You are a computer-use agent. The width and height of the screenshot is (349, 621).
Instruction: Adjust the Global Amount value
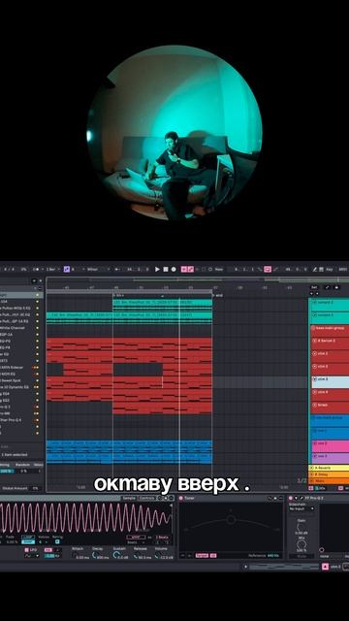(x=35, y=488)
